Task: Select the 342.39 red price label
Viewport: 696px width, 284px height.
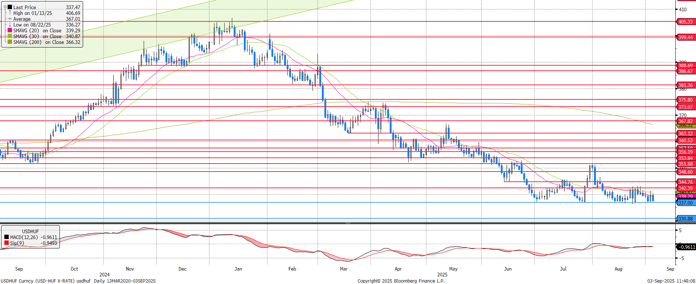Action: (x=685, y=188)
